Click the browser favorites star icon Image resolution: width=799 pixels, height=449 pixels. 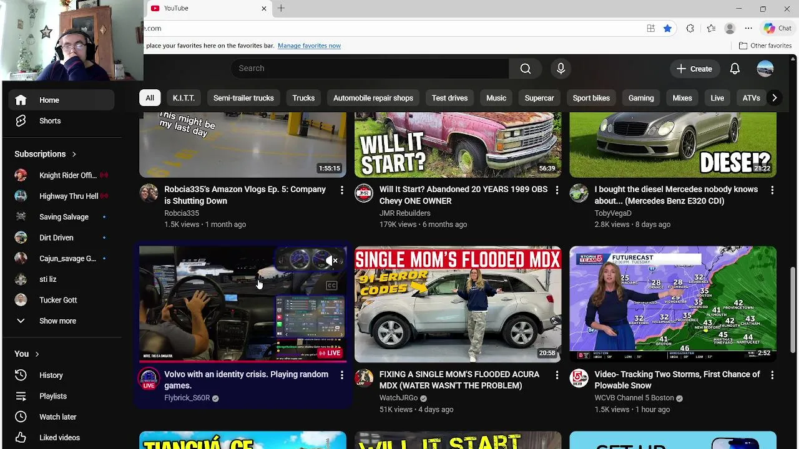pos(667,28)
